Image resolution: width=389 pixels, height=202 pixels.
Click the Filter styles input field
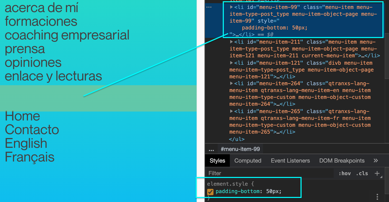(x=269, y=173)
